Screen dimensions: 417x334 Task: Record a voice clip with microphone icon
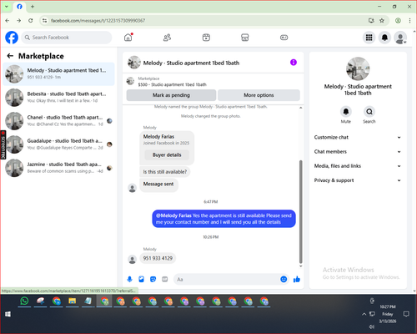coord(129,279)
